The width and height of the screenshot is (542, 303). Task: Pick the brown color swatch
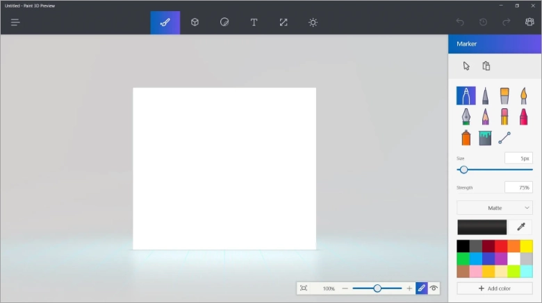[x=463, y=271]
